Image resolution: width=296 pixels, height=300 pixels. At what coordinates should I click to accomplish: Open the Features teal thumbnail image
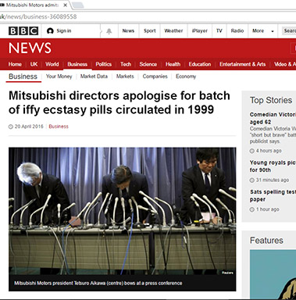pyautogui.click(x=273, y=274)
